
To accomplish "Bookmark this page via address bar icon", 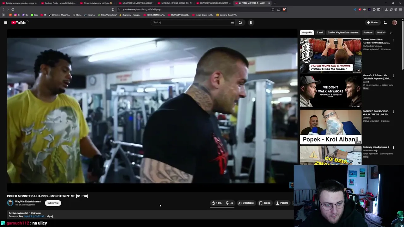I will click(x=113, y=9).
